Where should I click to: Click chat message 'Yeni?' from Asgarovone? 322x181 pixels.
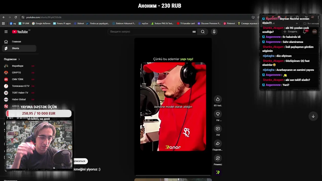[x=286, y=85]
